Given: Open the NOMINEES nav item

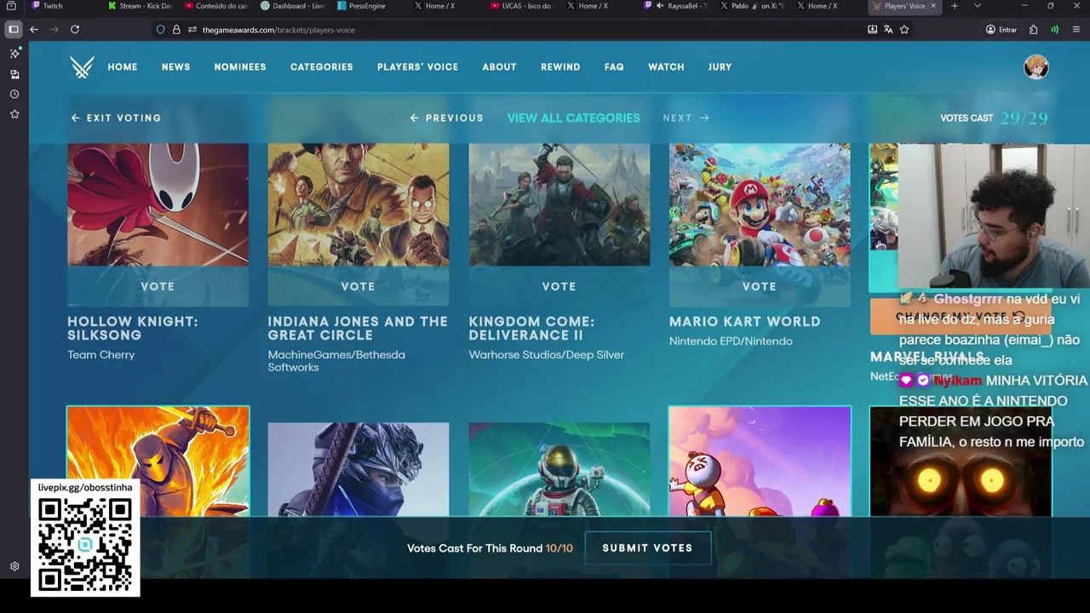Looking at the screenshot, I should (x=240, y=67).
